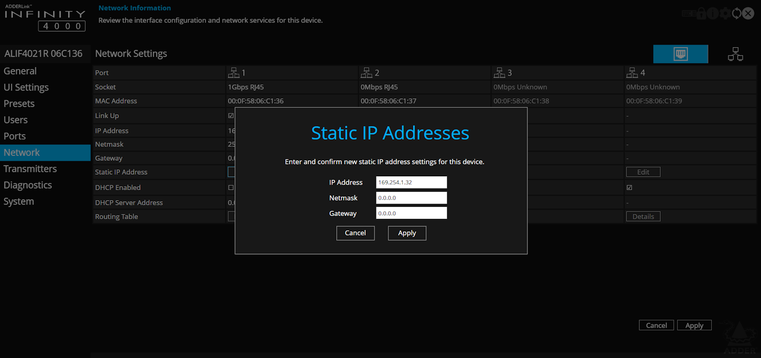
Task: Click the padlock lock icon
Action: [701, 13]
